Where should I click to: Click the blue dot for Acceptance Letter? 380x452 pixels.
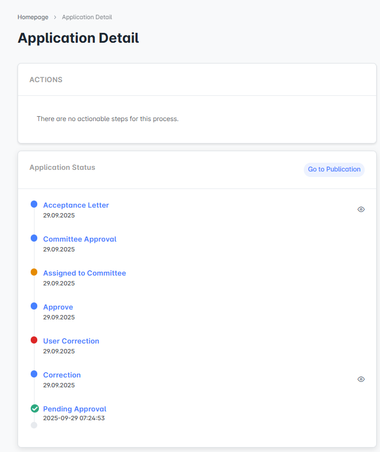[34, 204]
